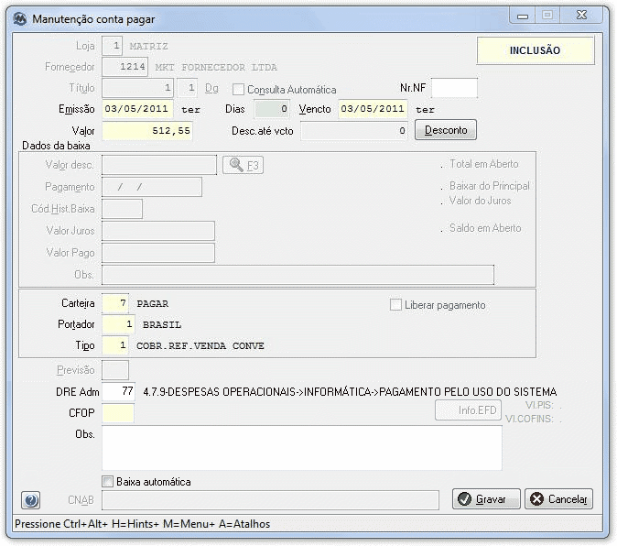Click the large Obs. text area

click(302, 448)
